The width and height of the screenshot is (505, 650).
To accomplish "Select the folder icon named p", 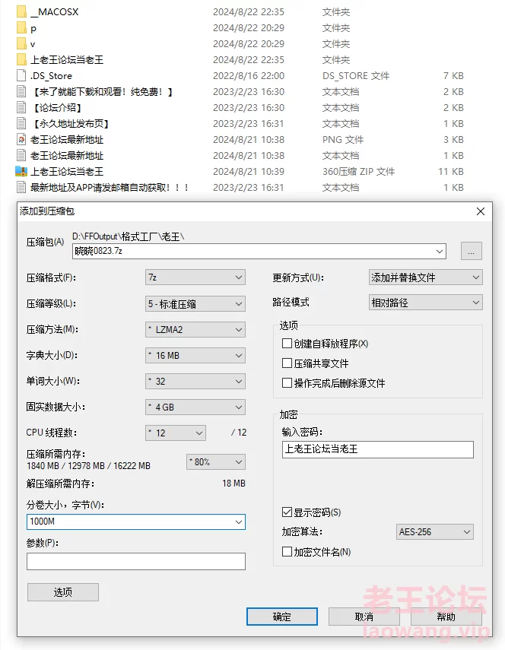I will pyautogui.click(x=21, y=28).
